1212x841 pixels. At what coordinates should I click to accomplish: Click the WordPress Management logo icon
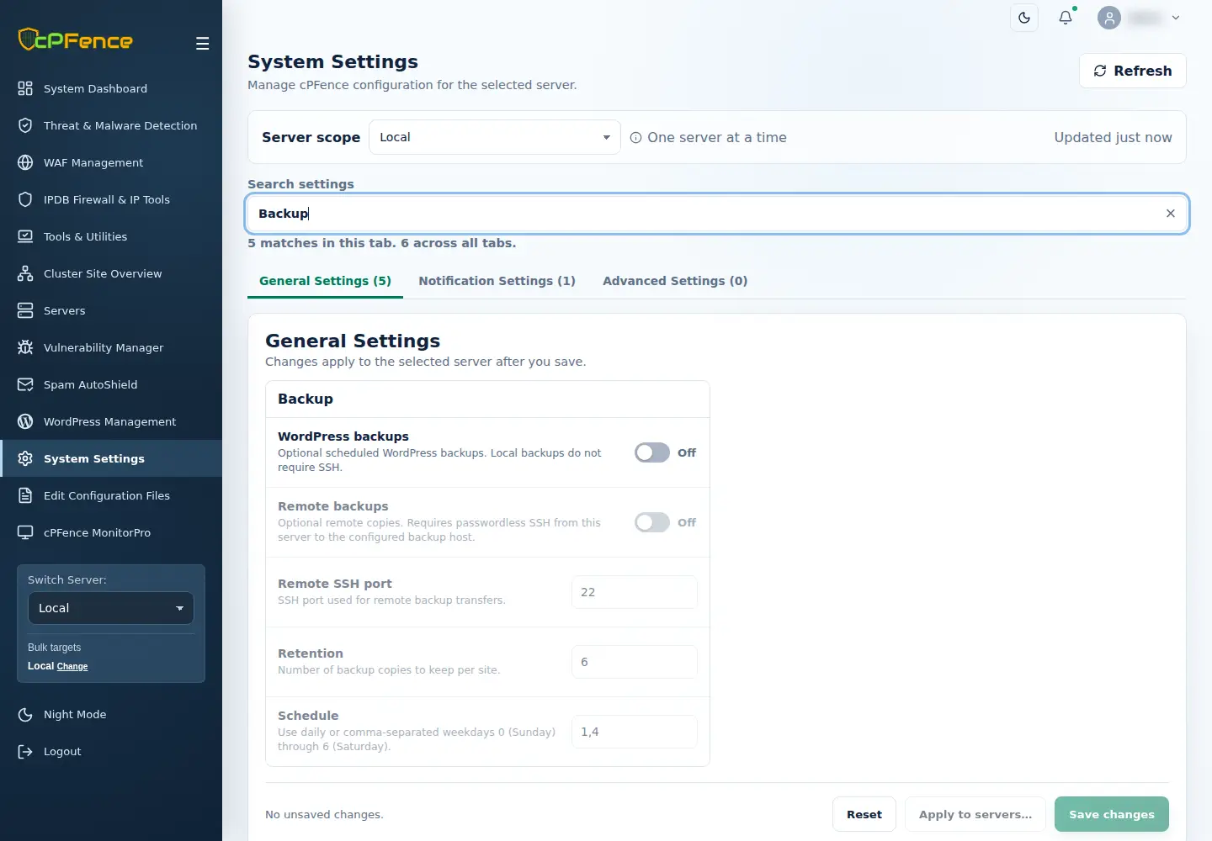(x=25, y=421)
